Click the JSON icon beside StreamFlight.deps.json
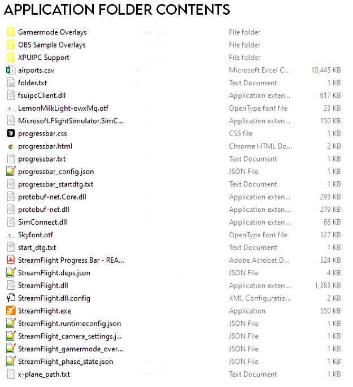The height and width of the screenshot is (387, 353). click(x=11, y=273)
